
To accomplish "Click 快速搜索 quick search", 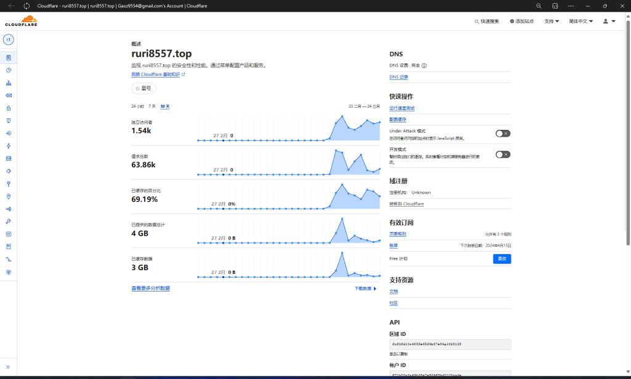I will coord(487,22).
